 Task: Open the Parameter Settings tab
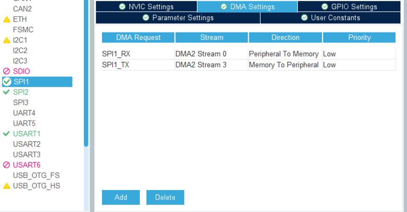(178, 18)
